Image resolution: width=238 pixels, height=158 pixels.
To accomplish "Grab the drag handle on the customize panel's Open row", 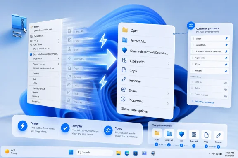I will tap(193, 39).
